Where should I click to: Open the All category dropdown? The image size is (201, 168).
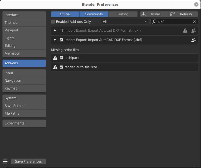point(124,22)
